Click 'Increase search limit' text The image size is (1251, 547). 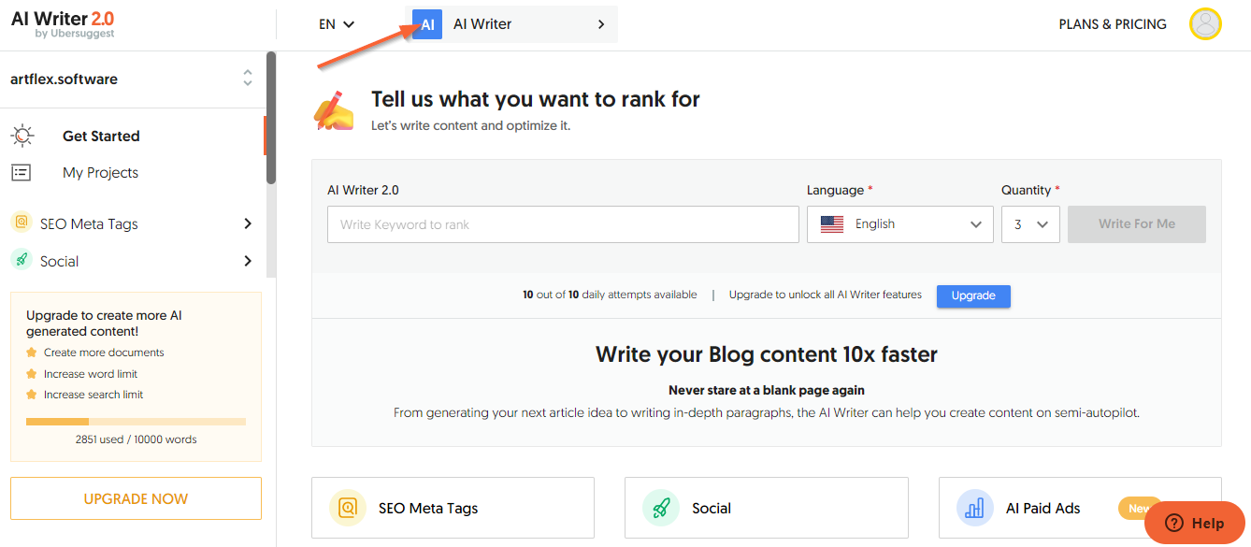coord(93,395)
